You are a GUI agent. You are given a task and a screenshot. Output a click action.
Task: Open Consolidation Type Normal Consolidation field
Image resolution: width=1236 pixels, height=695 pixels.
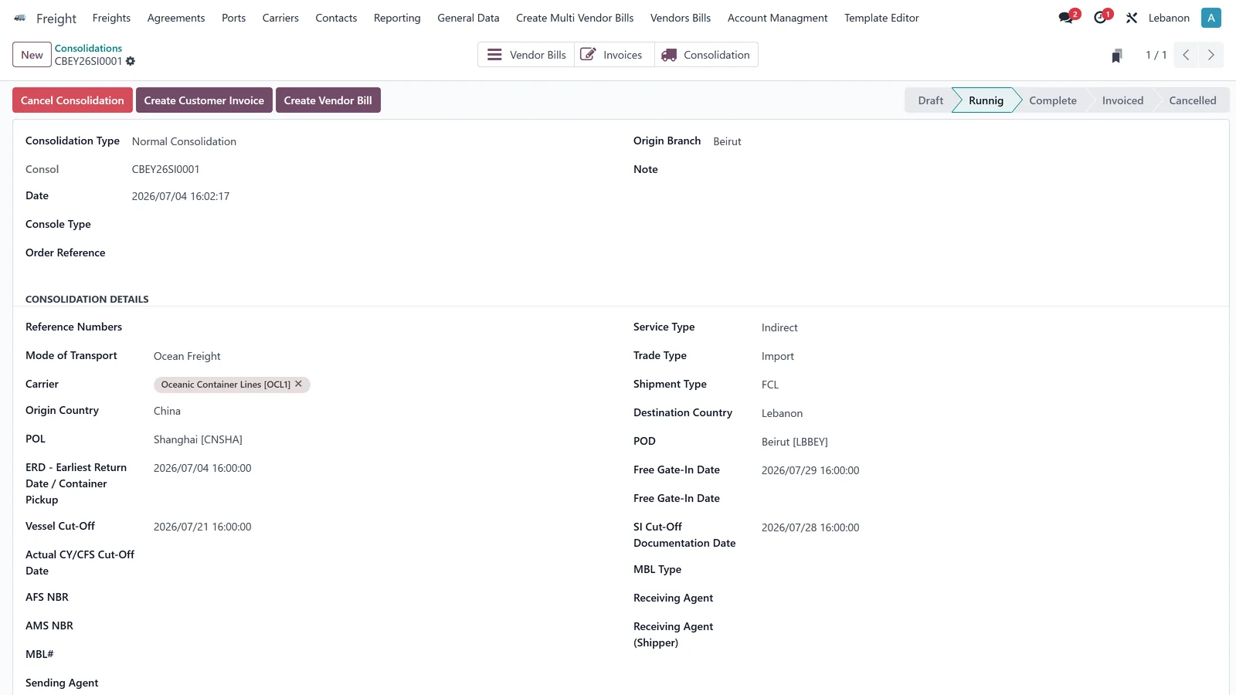[184, 141]
